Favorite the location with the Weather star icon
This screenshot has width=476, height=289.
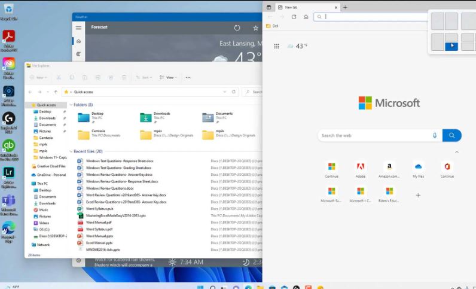(255, 28)
